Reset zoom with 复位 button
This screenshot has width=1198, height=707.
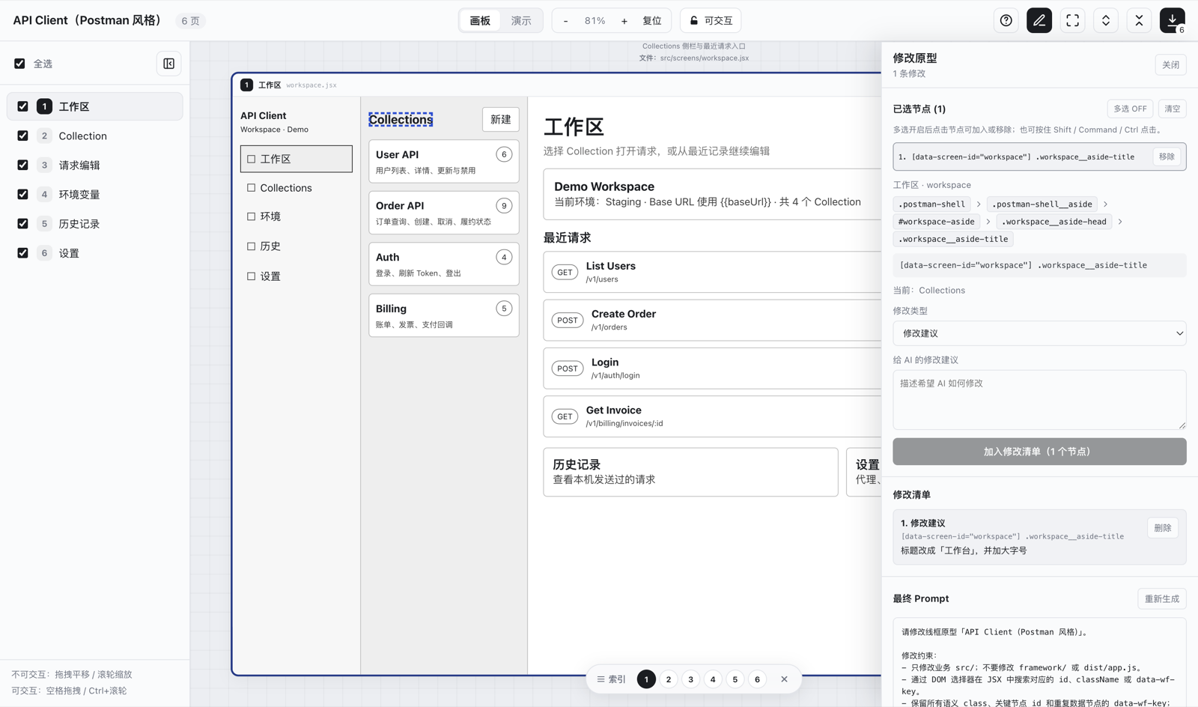click(652, 21)
